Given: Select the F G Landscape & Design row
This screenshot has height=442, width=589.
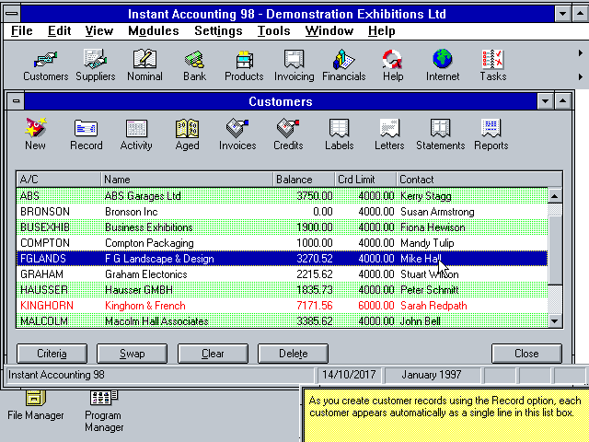Looking at the screenshot, I should pos(283,259).
